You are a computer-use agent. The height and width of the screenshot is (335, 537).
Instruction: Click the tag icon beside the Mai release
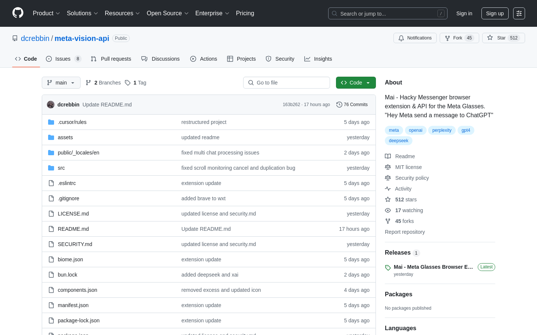[x=388, y=268]
